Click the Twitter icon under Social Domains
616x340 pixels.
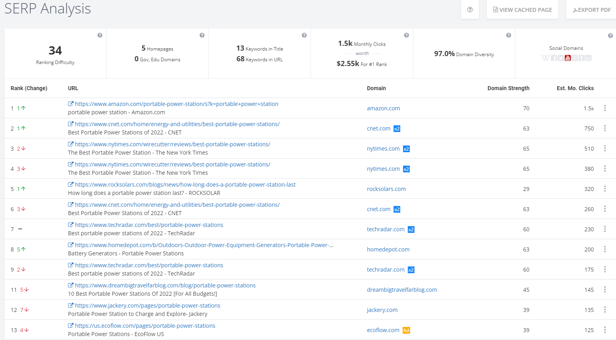[x=561, y=58]
